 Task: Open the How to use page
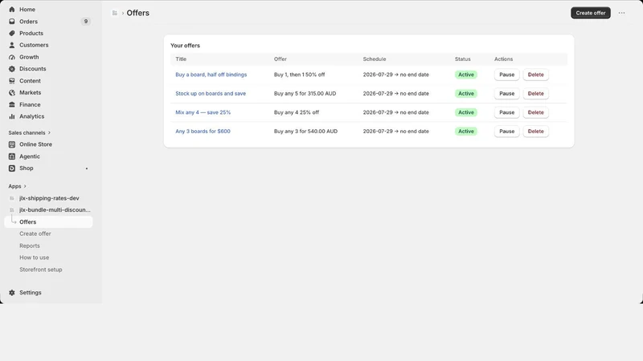pyautogui.click(x=34, y=258)
